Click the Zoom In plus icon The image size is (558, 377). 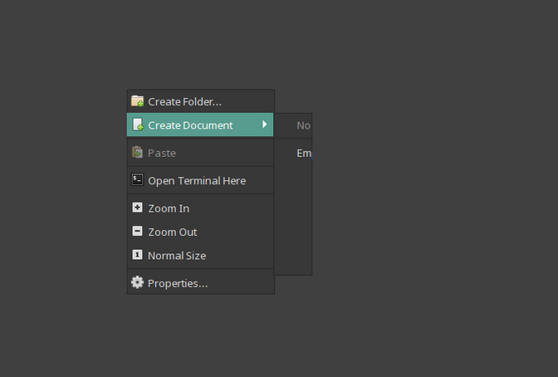pyautogui.click(x=137, y=208)
